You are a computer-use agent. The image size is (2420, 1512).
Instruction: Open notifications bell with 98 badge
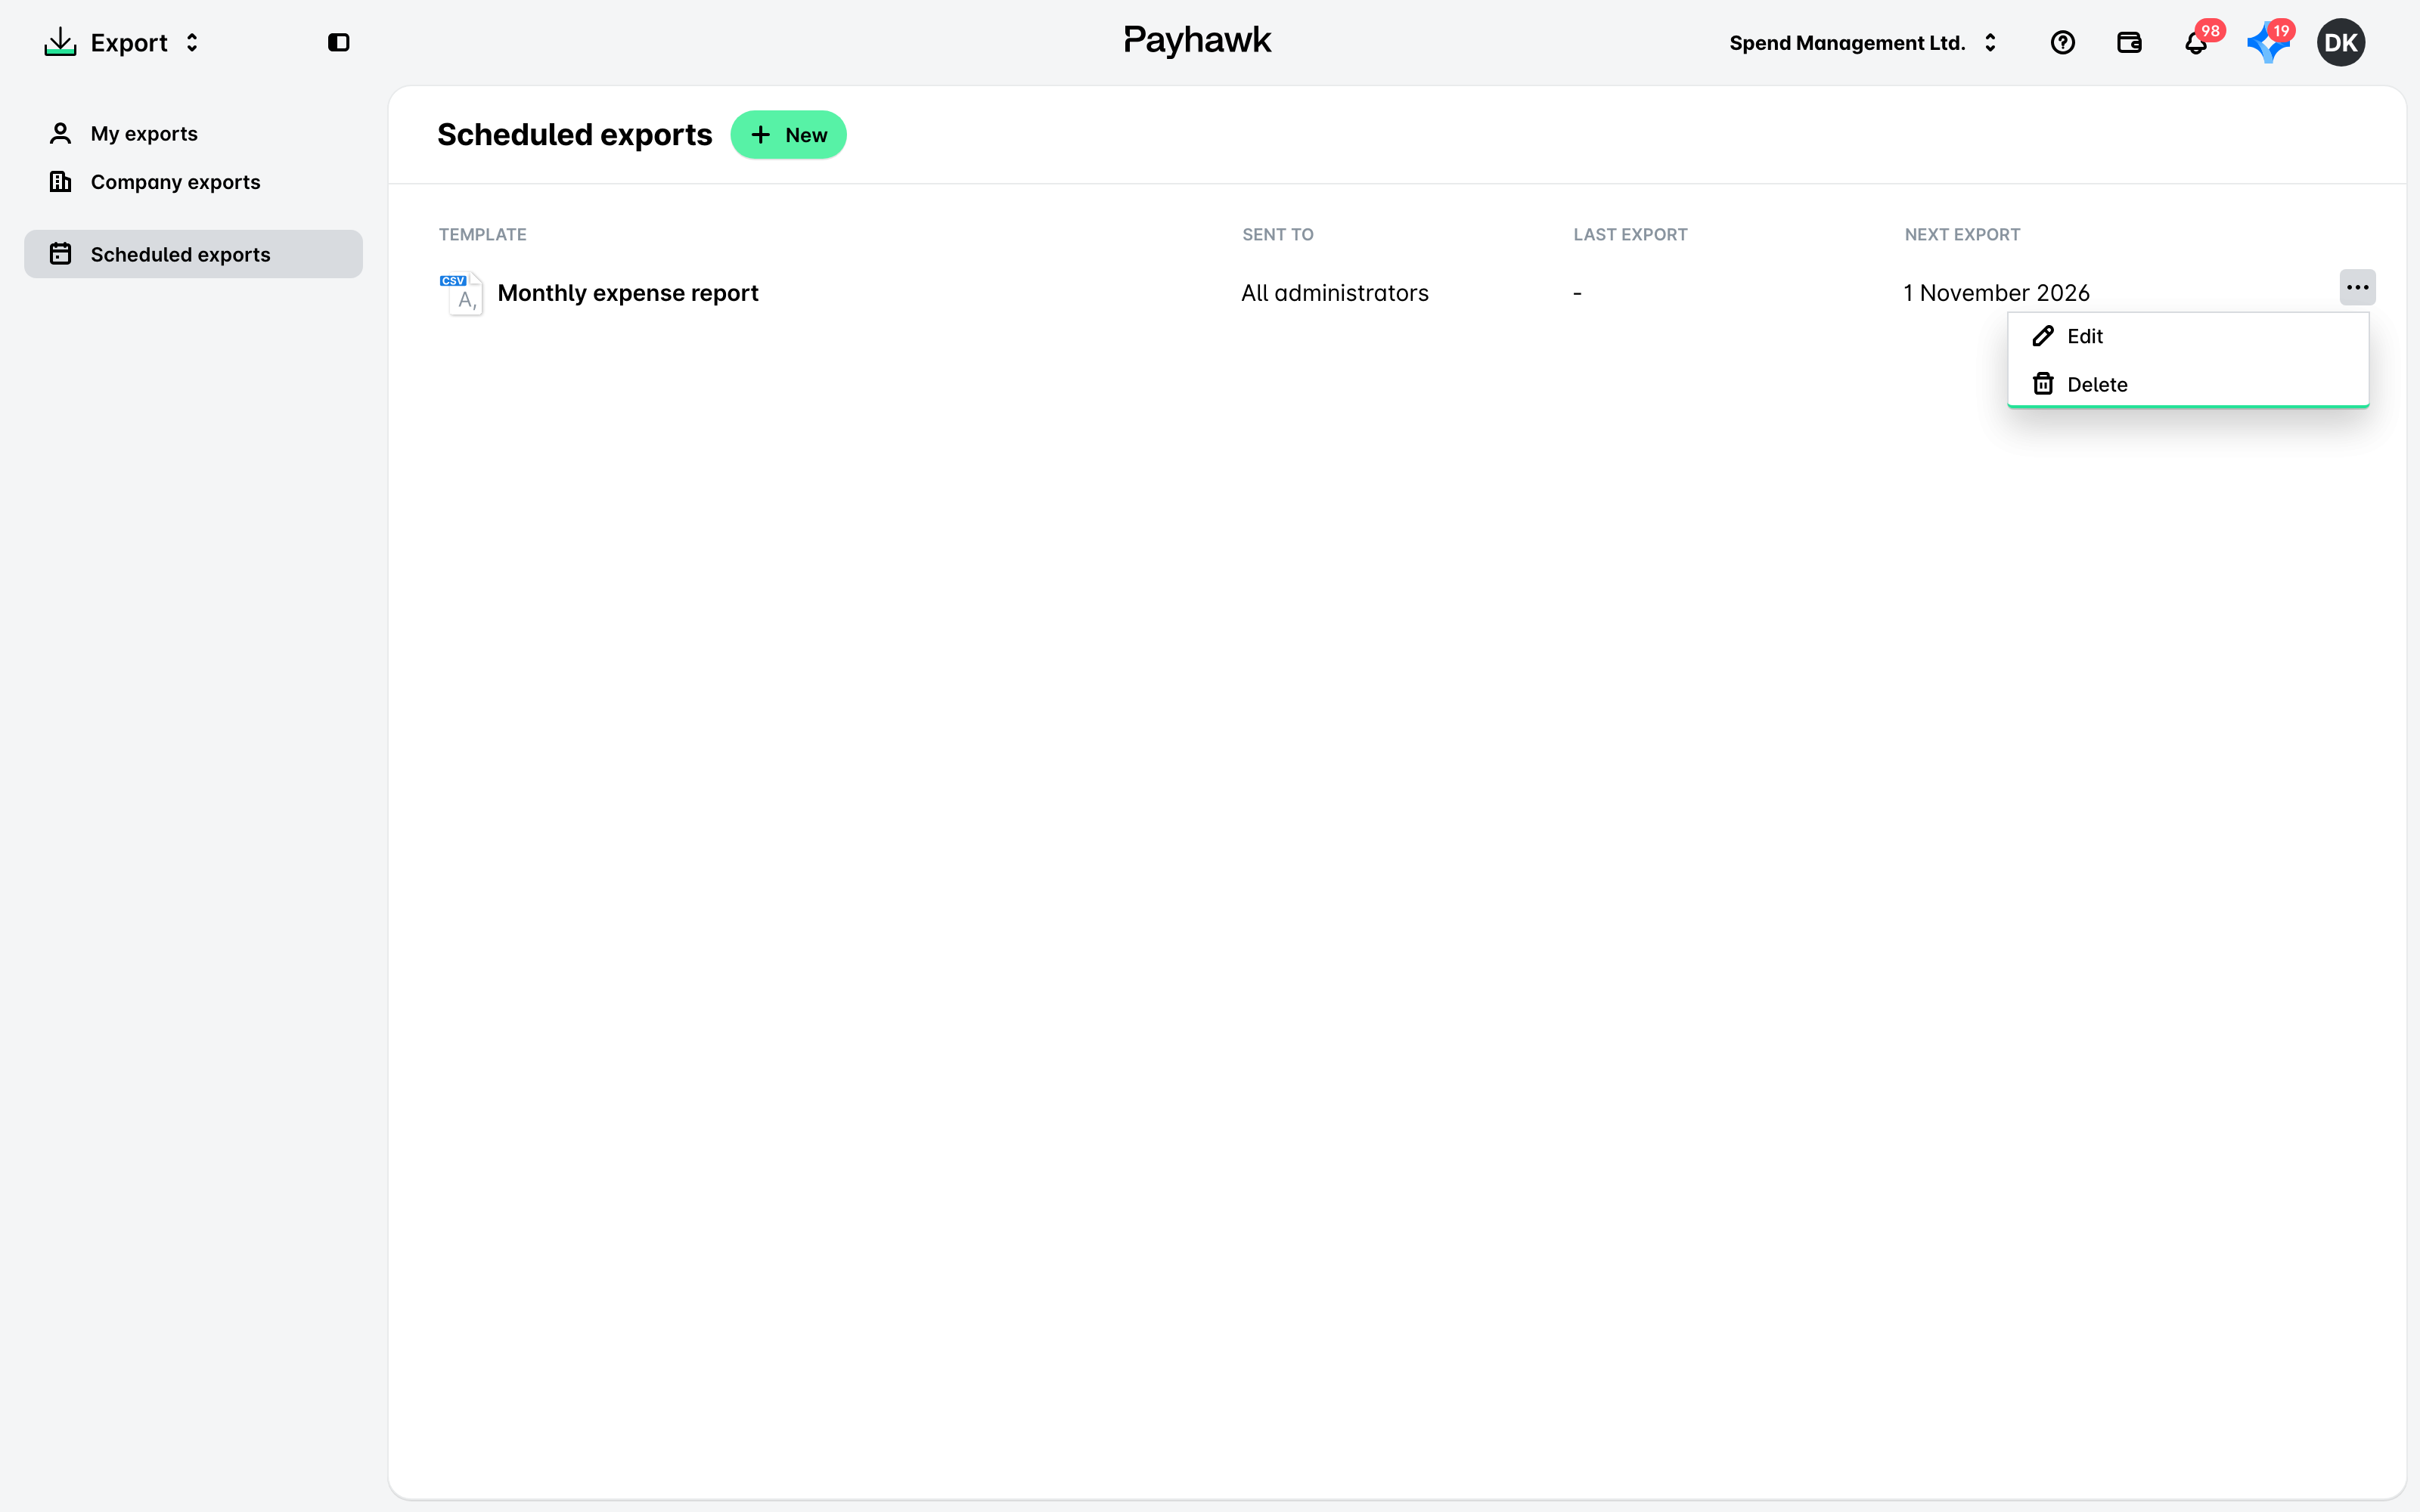[x=2196, y=42]
